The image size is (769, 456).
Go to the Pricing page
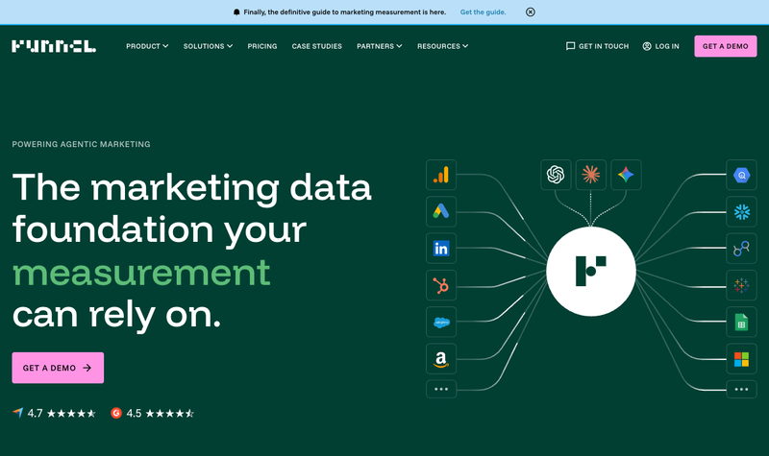[x=262, y=46]
